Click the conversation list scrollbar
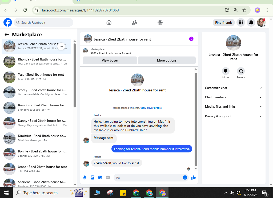Image resolution: width=273 pixels, height=198 pixels. (x=75, y=75)
